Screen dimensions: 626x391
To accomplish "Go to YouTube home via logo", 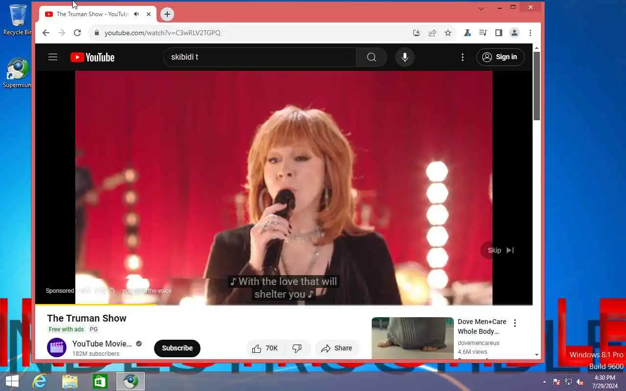I will point(92,57).
